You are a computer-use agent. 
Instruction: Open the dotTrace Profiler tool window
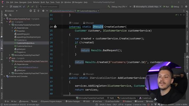(x=112, y=101)
